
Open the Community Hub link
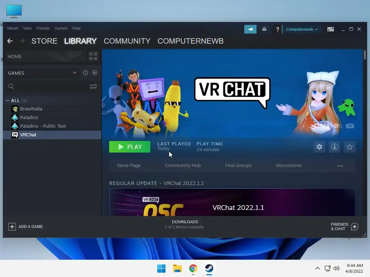coord(183,165)
